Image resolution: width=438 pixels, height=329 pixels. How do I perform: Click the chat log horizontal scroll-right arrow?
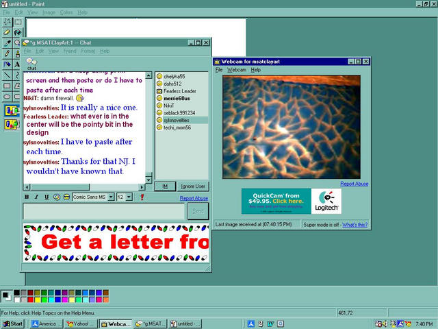pos(142,187)
